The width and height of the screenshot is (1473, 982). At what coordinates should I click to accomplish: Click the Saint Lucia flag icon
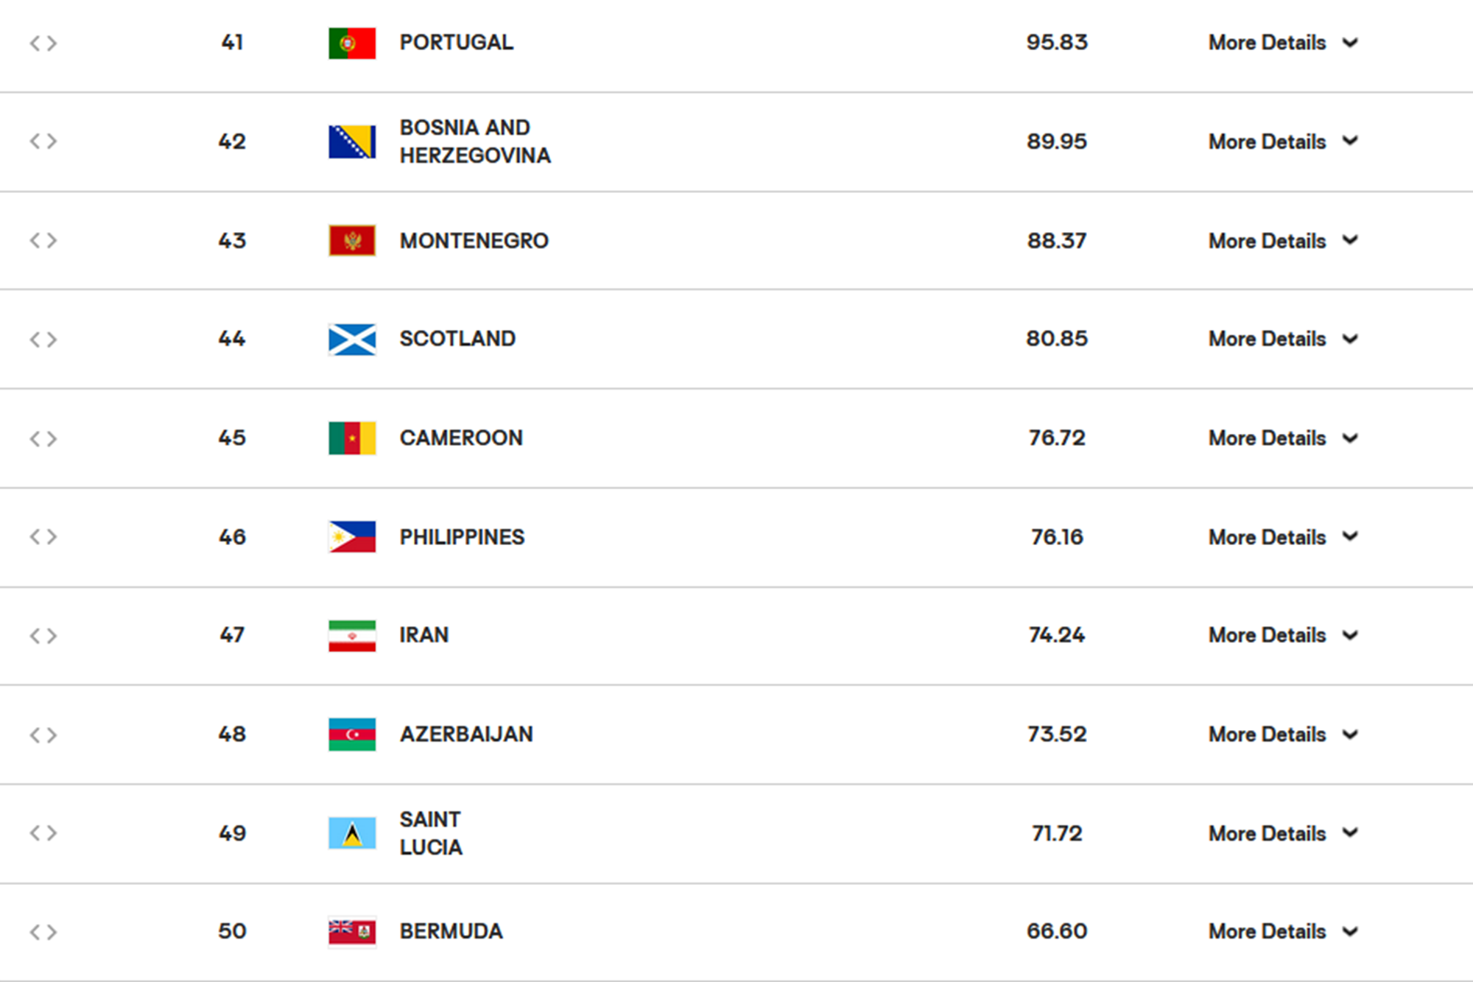(351, 833)
